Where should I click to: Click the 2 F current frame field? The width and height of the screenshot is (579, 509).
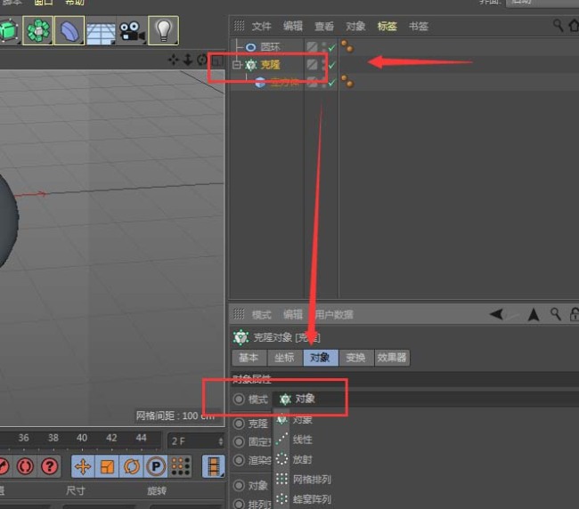tap(196, 441)
